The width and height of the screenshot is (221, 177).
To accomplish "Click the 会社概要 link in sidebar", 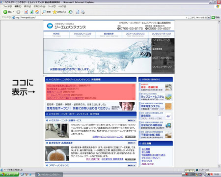I will (x=146, y=149).
